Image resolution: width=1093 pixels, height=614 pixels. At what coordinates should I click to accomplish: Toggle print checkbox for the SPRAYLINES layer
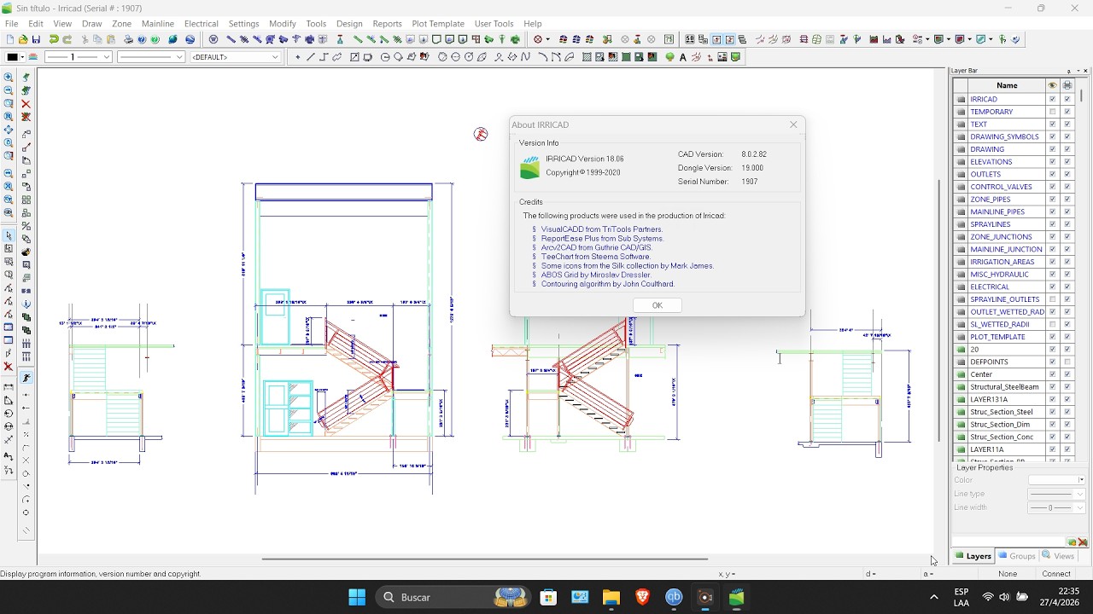[1067, 224]
